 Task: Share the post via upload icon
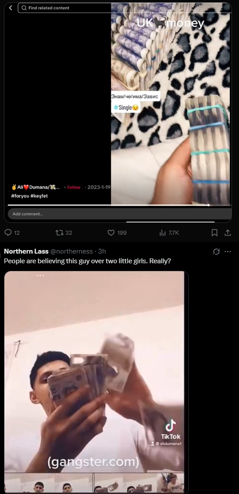pos(228,232)
